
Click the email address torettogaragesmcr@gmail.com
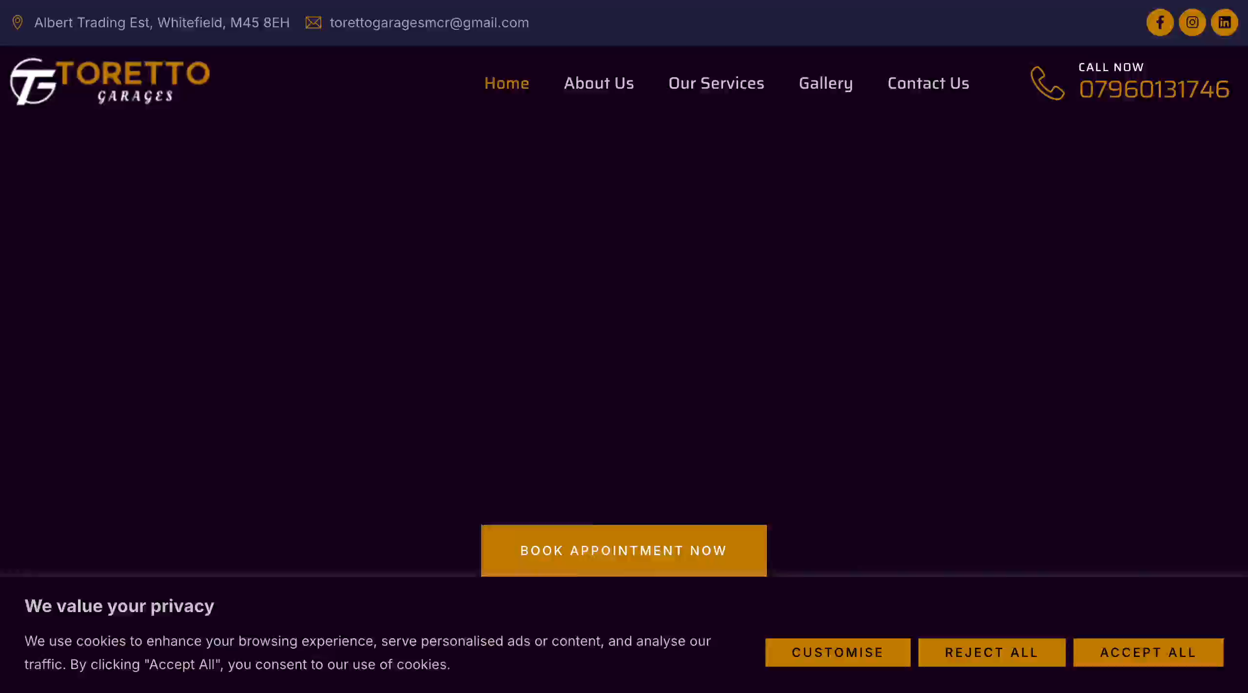tap(429, 22)
